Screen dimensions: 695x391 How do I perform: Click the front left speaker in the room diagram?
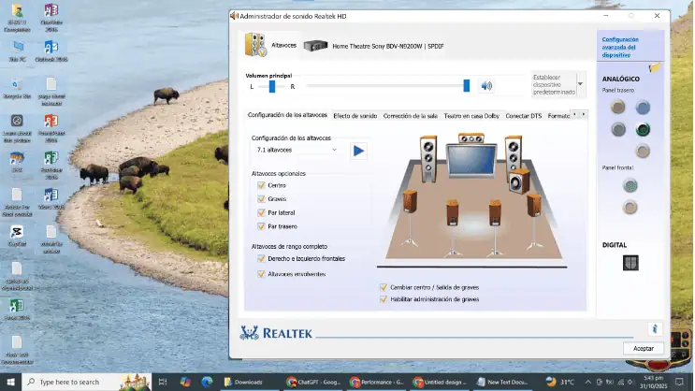(428, 159)
